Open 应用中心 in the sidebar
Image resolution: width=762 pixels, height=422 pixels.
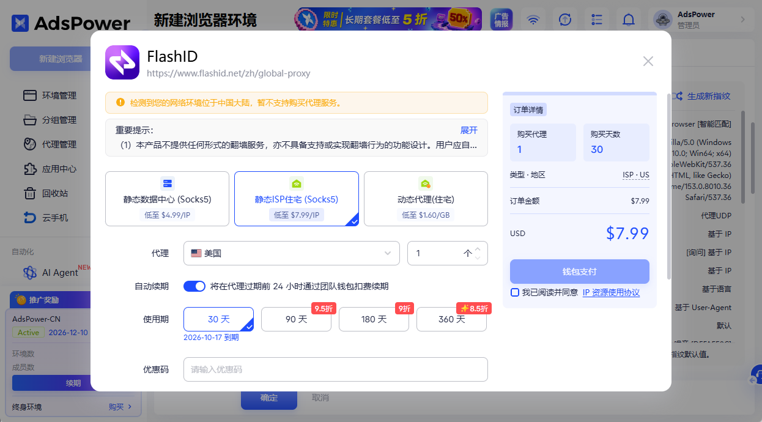pyautogui.click(x=59, y=169)
